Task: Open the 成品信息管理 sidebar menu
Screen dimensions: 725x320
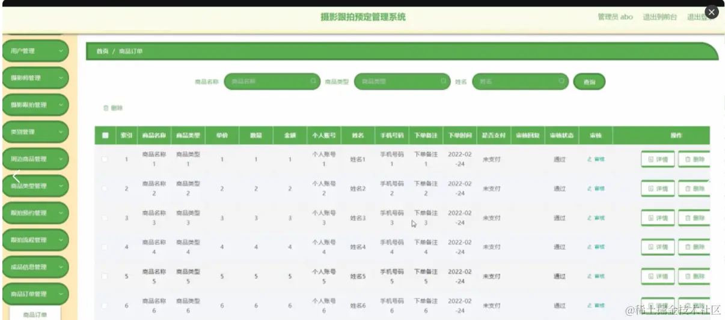Action: pos(35,267)
